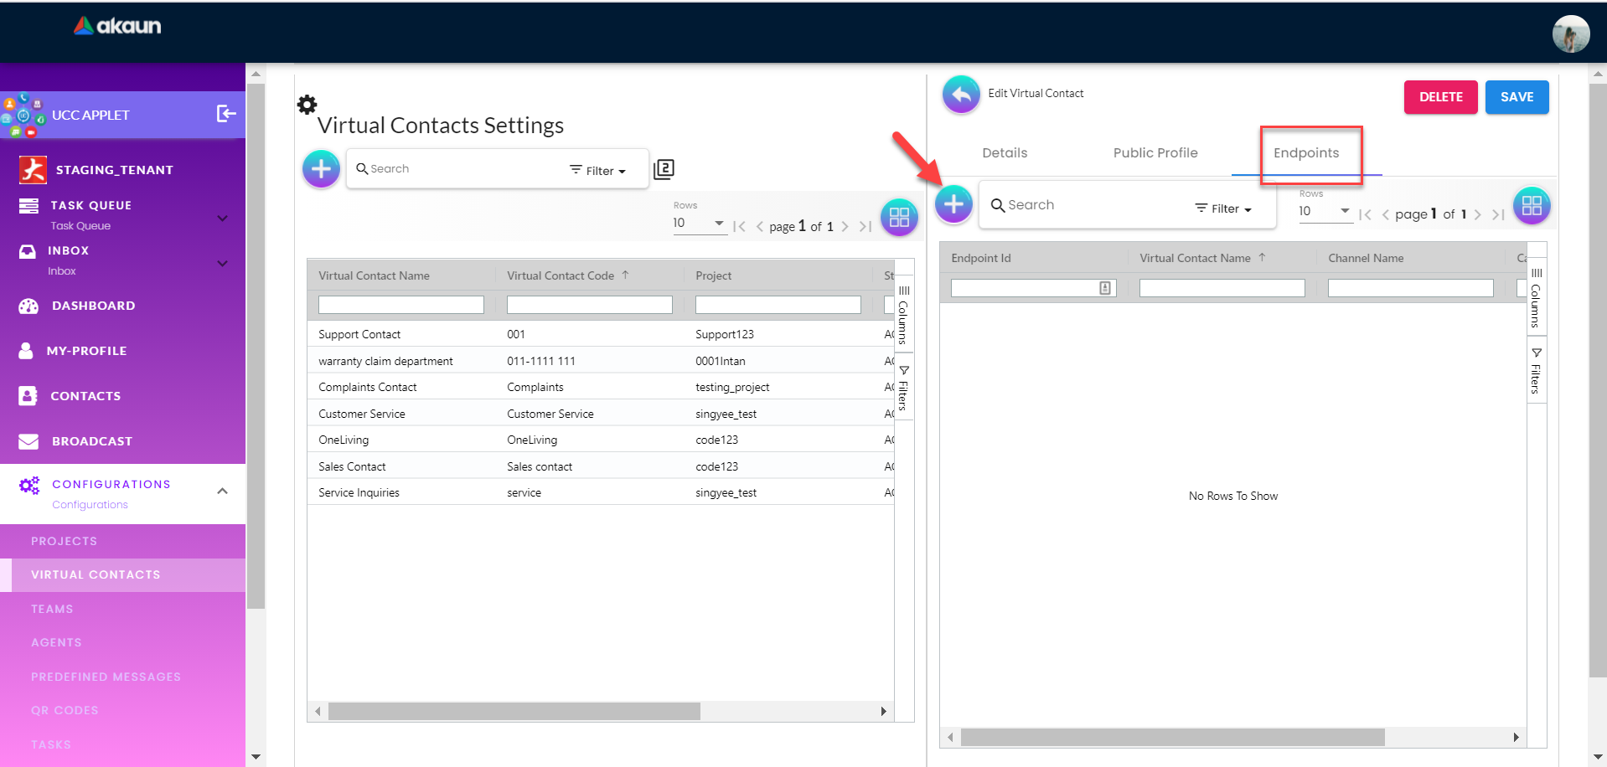Toggle grid view in Virtual Contacts list
The width and height of the screenshot is (1607, 767).
[899, 218]
